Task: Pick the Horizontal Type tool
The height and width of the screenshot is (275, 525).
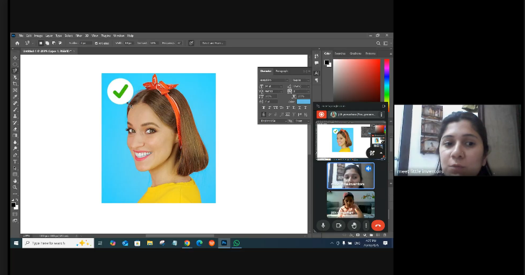Action: [15, 161]
